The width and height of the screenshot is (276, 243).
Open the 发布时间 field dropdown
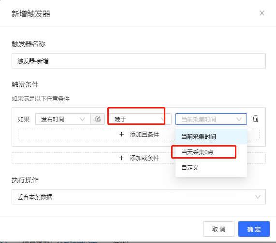[63, 119]
